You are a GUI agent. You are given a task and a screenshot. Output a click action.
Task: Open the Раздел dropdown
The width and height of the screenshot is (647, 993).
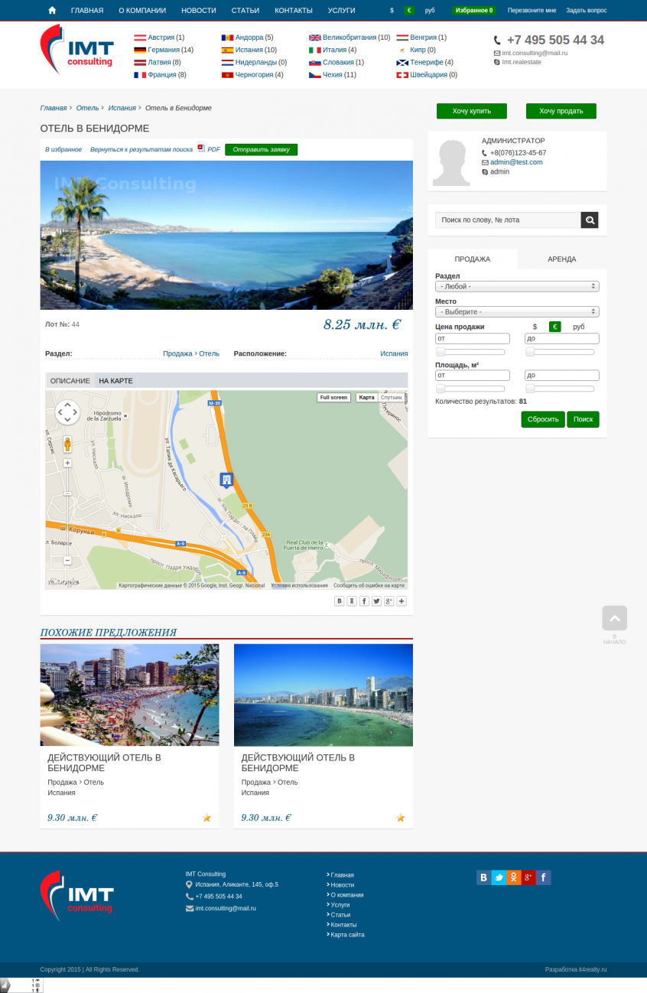coord(517,286)
